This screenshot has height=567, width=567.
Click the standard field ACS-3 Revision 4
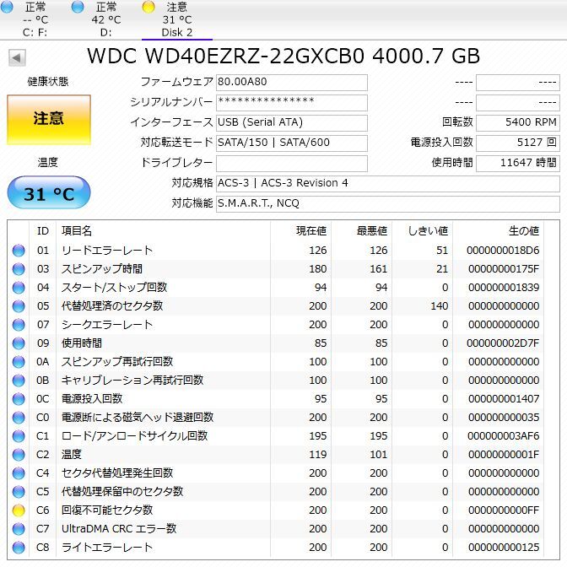click(x=388, y=184)
